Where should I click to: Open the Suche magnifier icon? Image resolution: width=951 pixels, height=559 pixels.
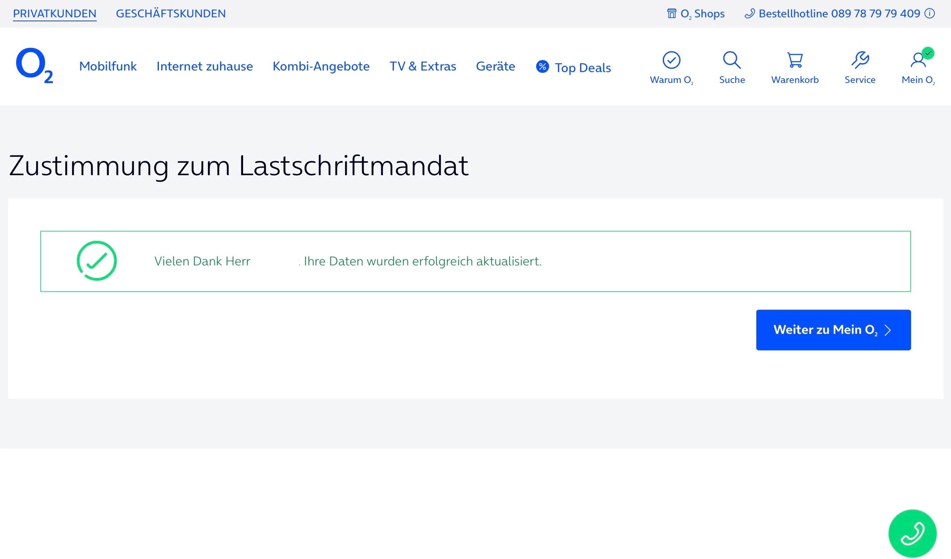tap(732, 60)
